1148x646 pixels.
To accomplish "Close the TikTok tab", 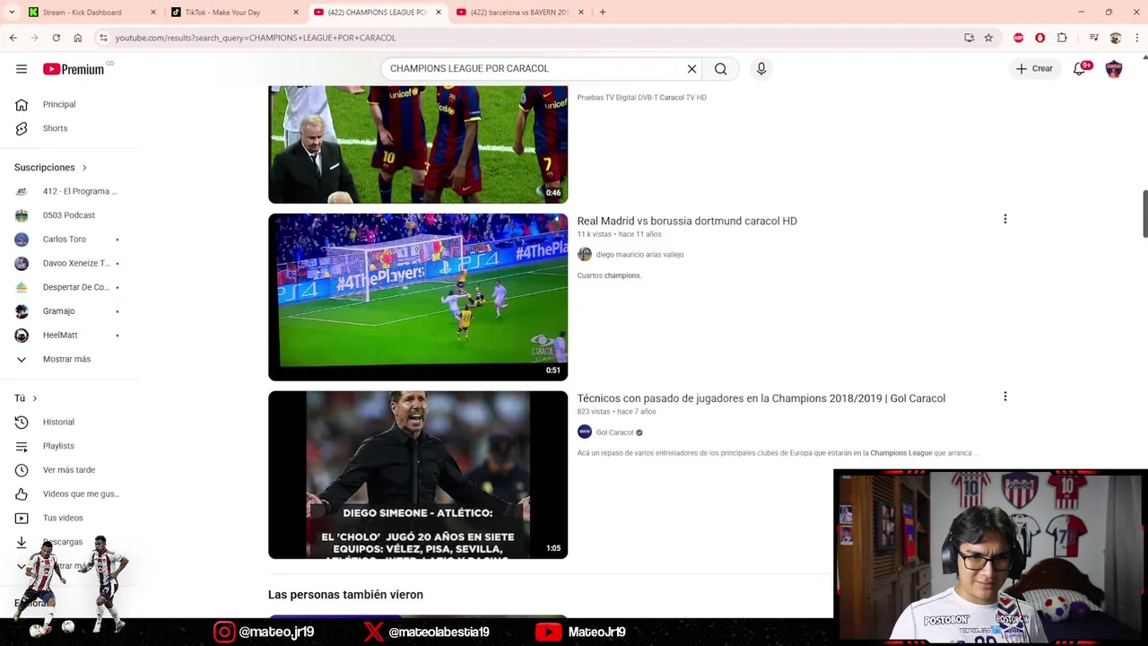I will point(296,12).
